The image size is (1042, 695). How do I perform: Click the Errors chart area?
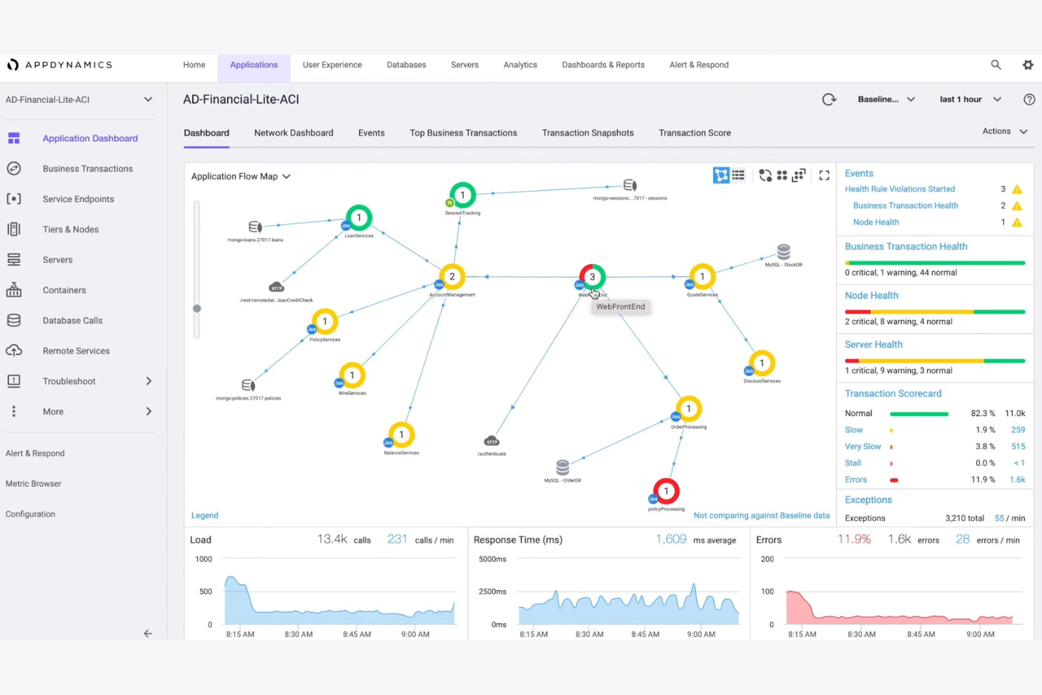(x=904, y=590)
